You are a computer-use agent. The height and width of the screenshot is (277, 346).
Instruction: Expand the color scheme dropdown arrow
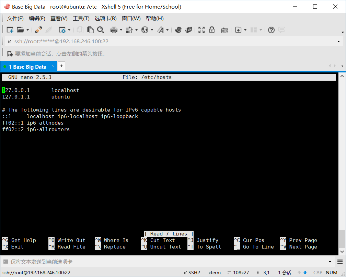pyautogui.click(x=136, y=30)
